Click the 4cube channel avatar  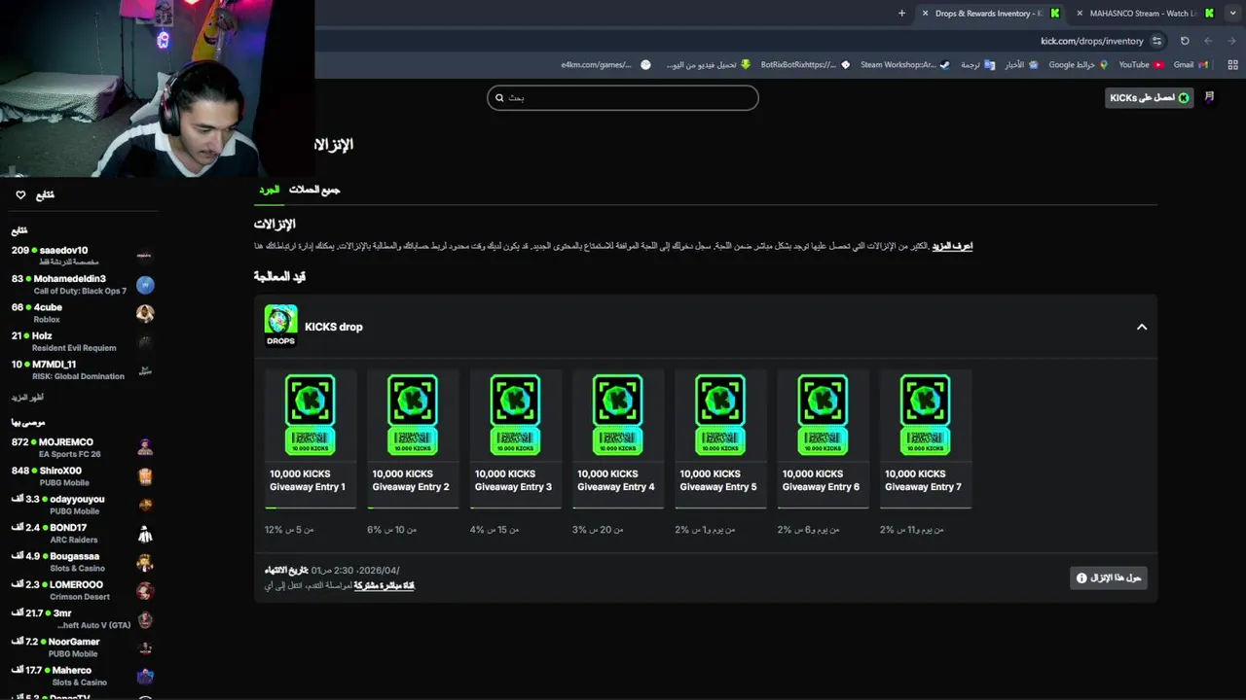tap(145, 313)
